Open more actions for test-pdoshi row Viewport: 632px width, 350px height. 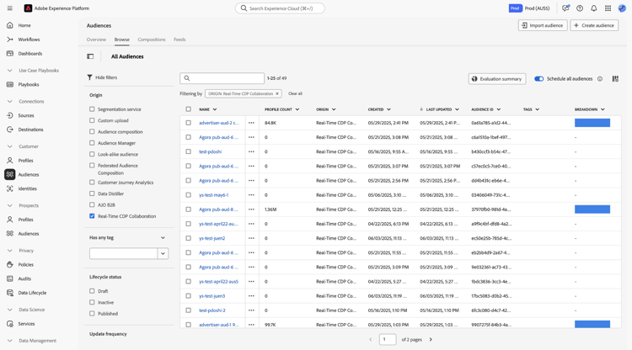pyautogui.click(x=251, y=151)
